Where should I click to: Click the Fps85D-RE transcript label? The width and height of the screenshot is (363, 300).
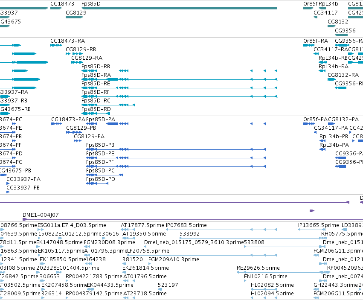pyautogui.click(x=96, y=83)
